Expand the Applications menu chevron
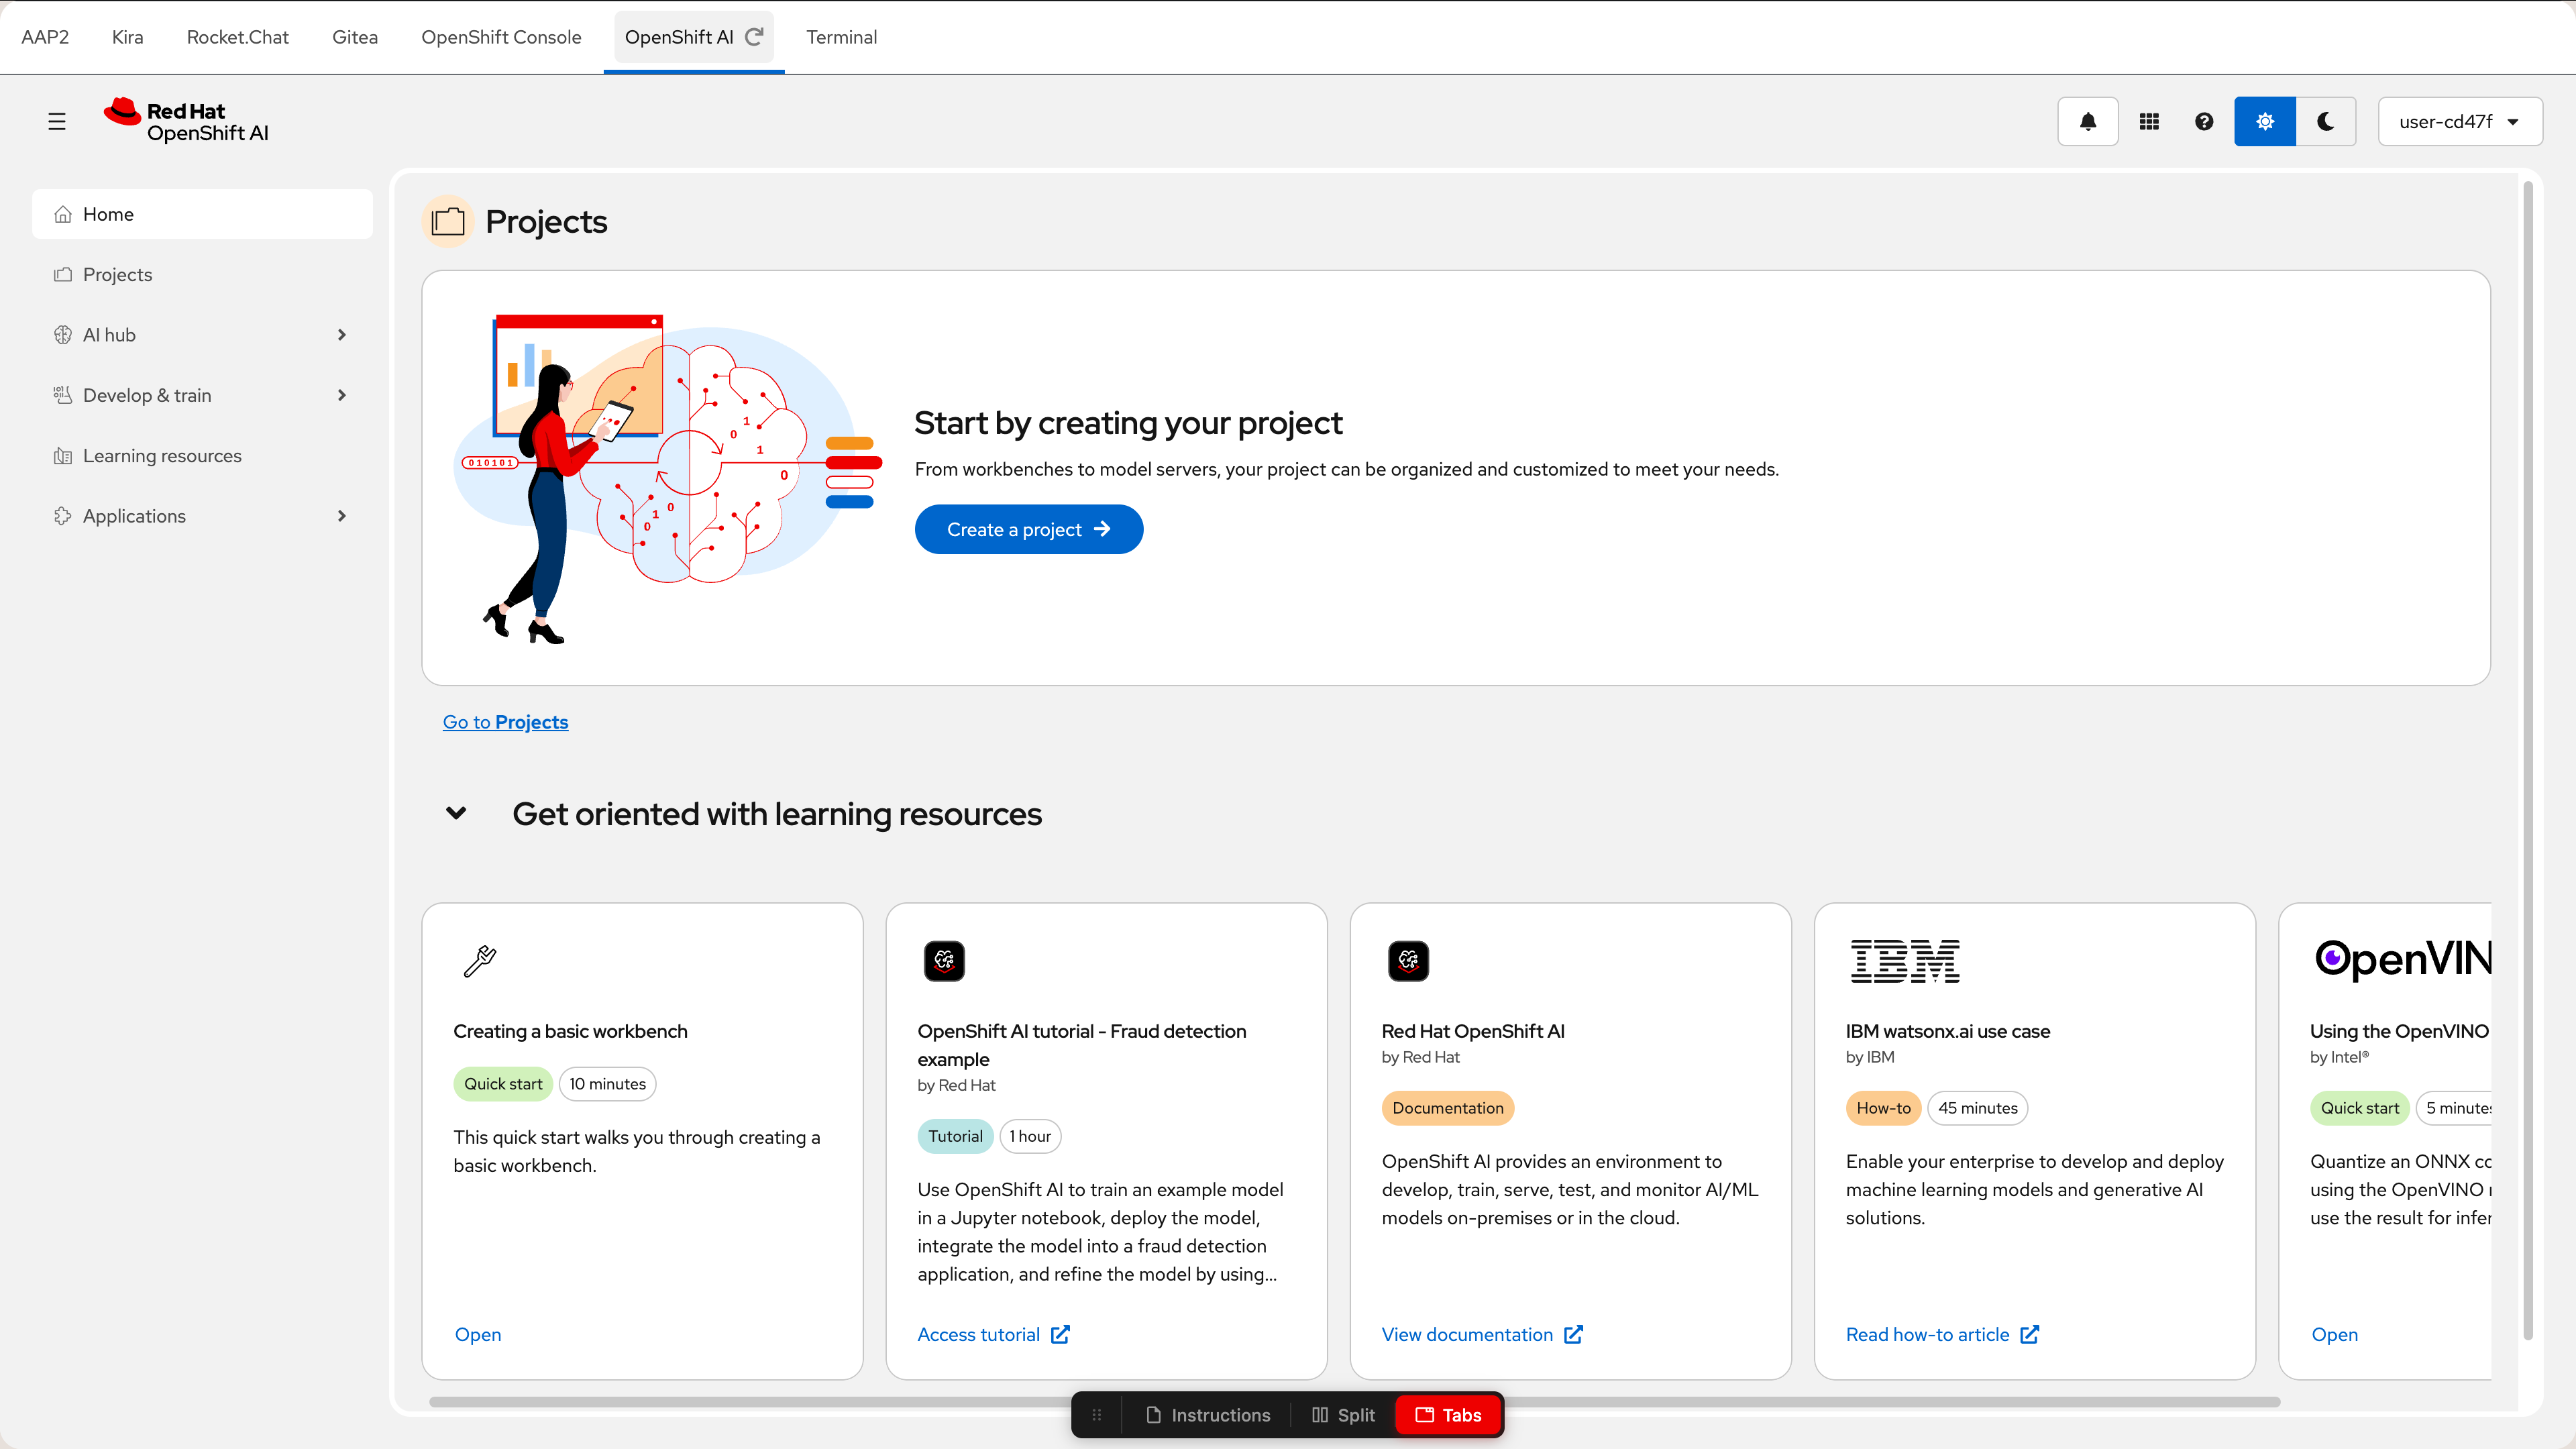2576x1449 pixels. pos(342,516)
